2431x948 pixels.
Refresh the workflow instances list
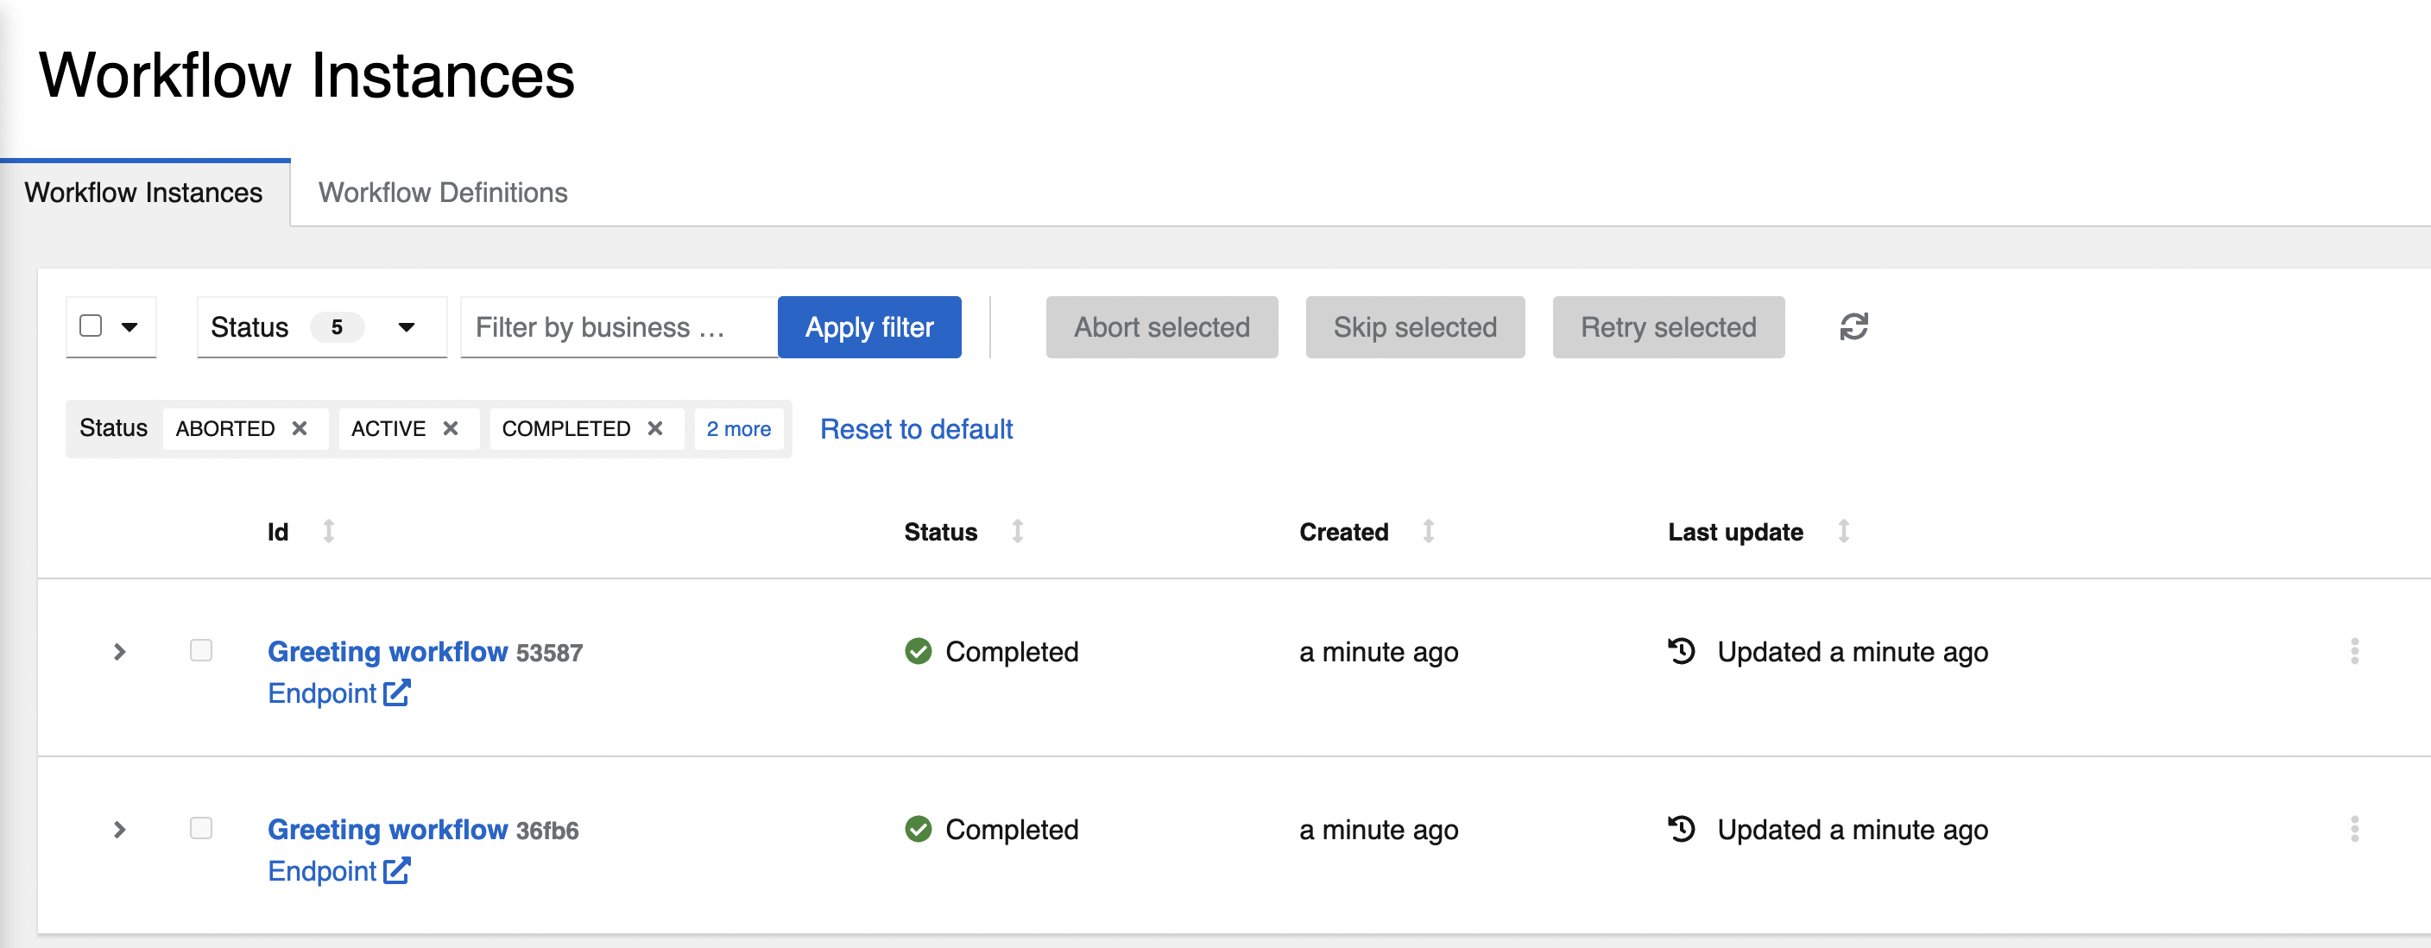(x=1854, y=326)
